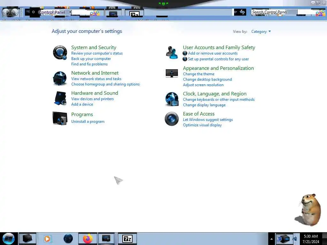Open the media player taskbar icon
Image resolution: width=327 pixels, height=245 pixels.
(47, 239)
